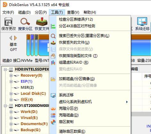Expand the Virual(E:) partition node
This screenshot has height=134, width=151.
tap(11, 118)
